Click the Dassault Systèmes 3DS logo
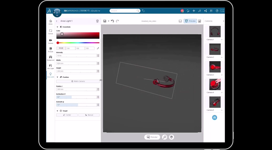 49,11
